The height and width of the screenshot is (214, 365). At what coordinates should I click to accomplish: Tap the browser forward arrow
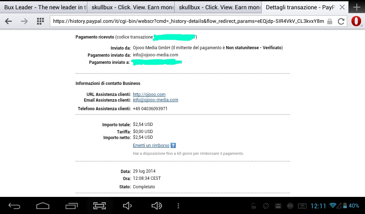point(24,21)
